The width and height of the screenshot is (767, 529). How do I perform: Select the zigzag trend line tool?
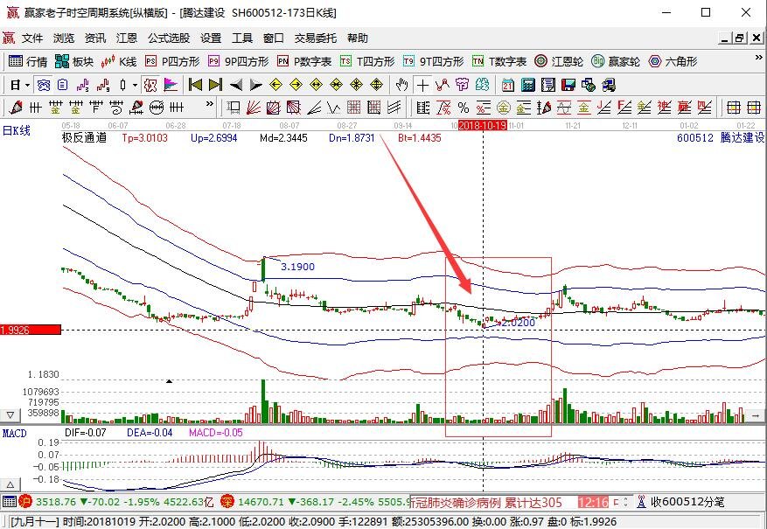443,85
